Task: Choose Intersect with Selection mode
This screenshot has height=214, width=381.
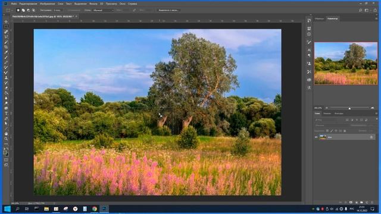Action: (x=33, y=10)
